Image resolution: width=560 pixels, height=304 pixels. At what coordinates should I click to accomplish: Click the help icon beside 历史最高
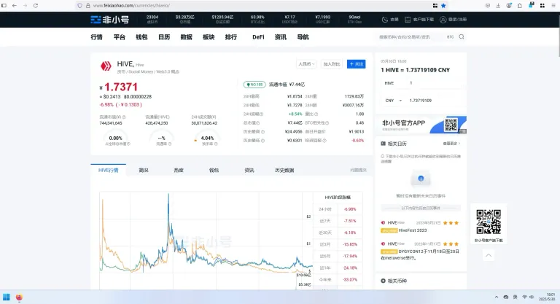tap(262, 132)
